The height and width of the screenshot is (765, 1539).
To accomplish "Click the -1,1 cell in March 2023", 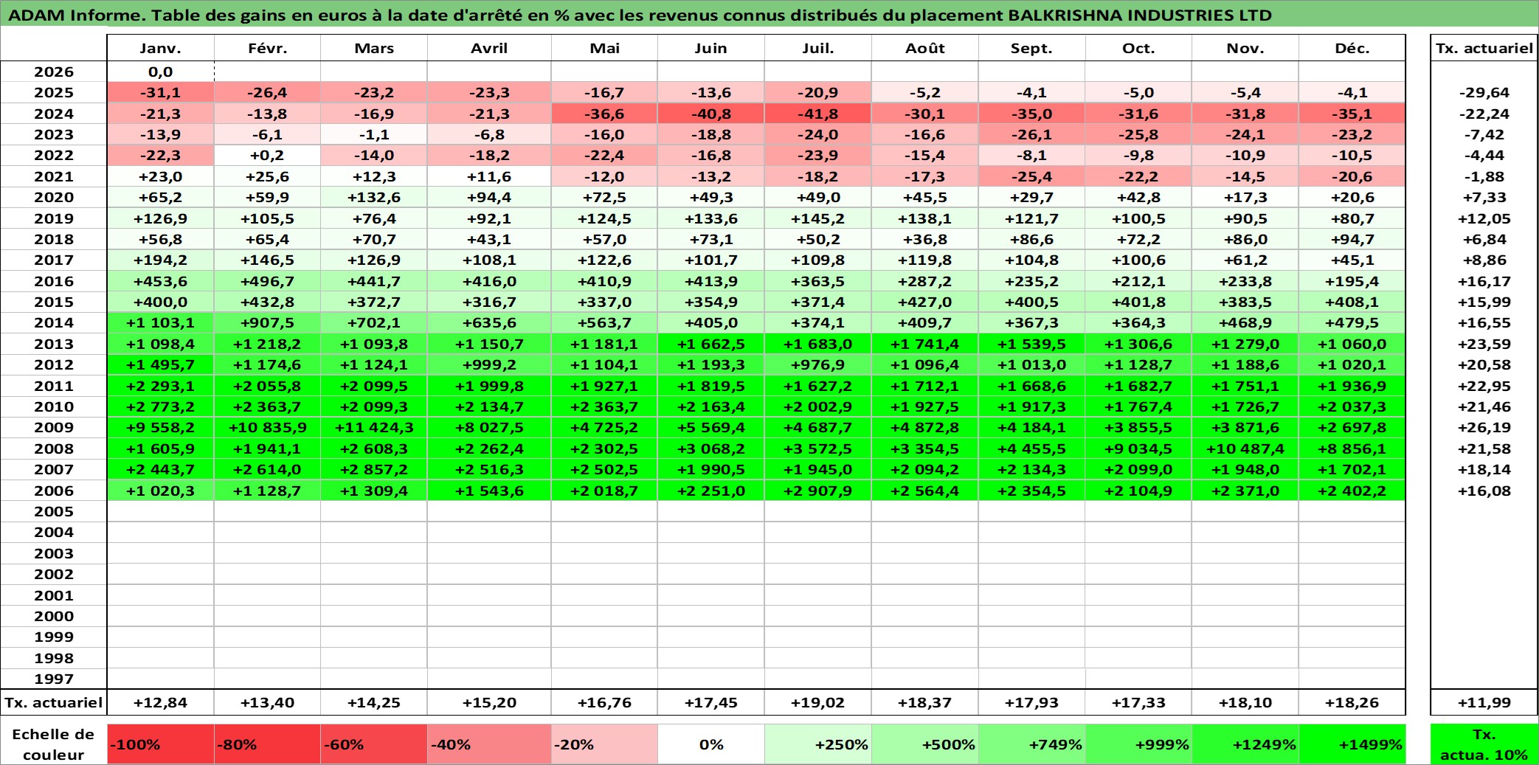I will pos(374,134).
